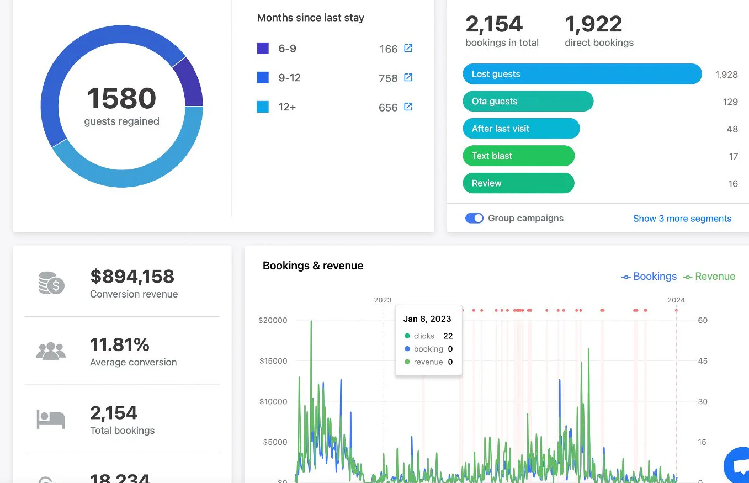Click the 1580 guests regained donut center
This screenshot has height=483, width=749.
click(x=121, y=106)
